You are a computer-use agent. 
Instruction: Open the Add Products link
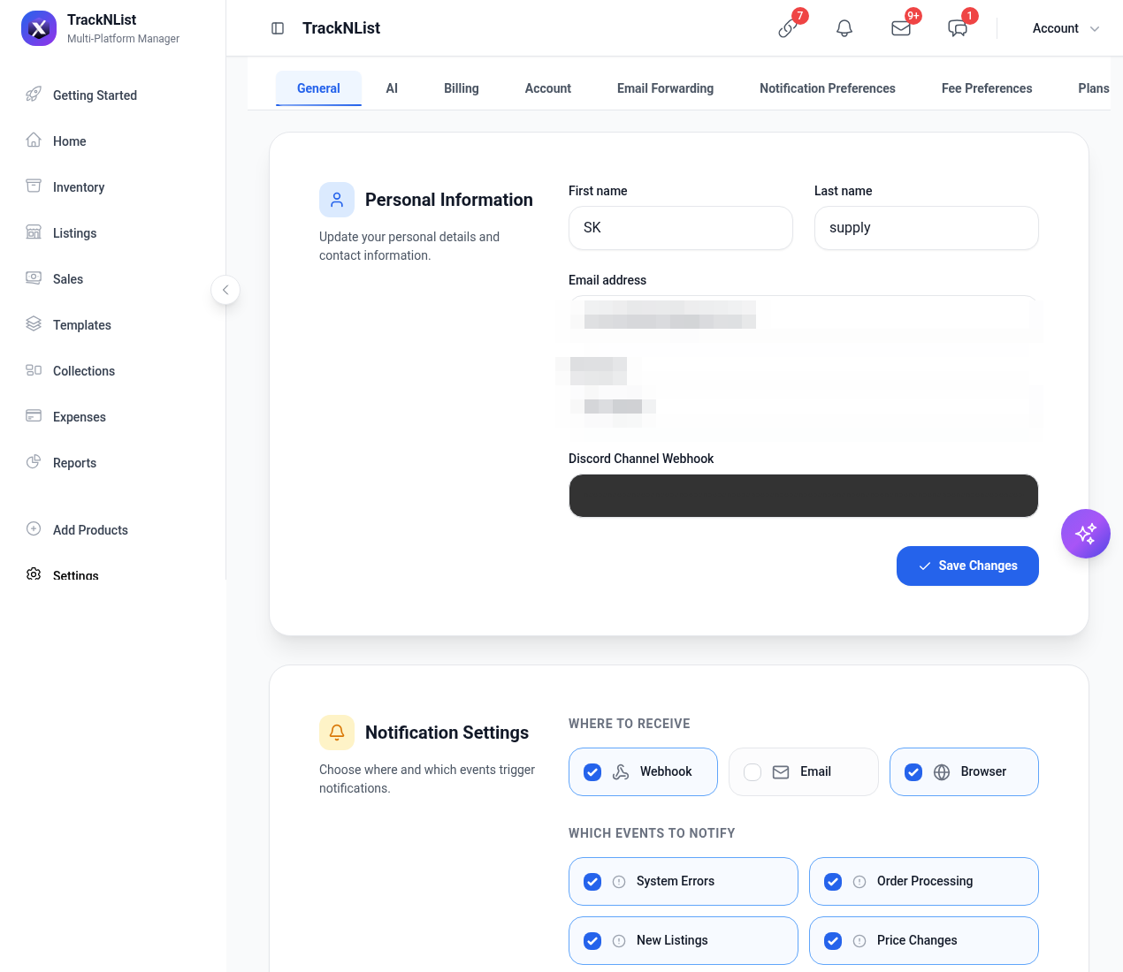tap(90, 530)
